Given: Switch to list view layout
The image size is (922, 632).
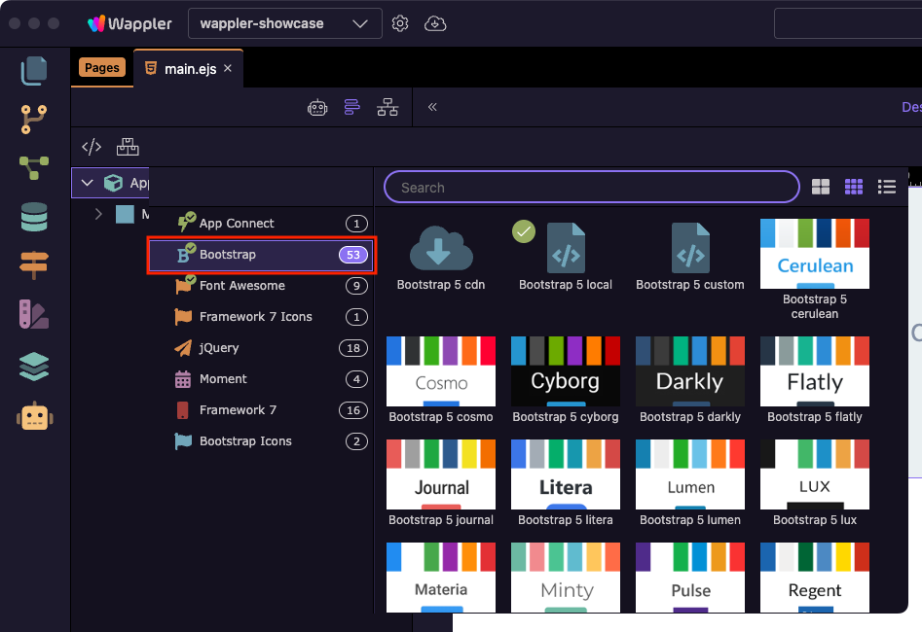Looking at the screenshot, I should [887, 187].
